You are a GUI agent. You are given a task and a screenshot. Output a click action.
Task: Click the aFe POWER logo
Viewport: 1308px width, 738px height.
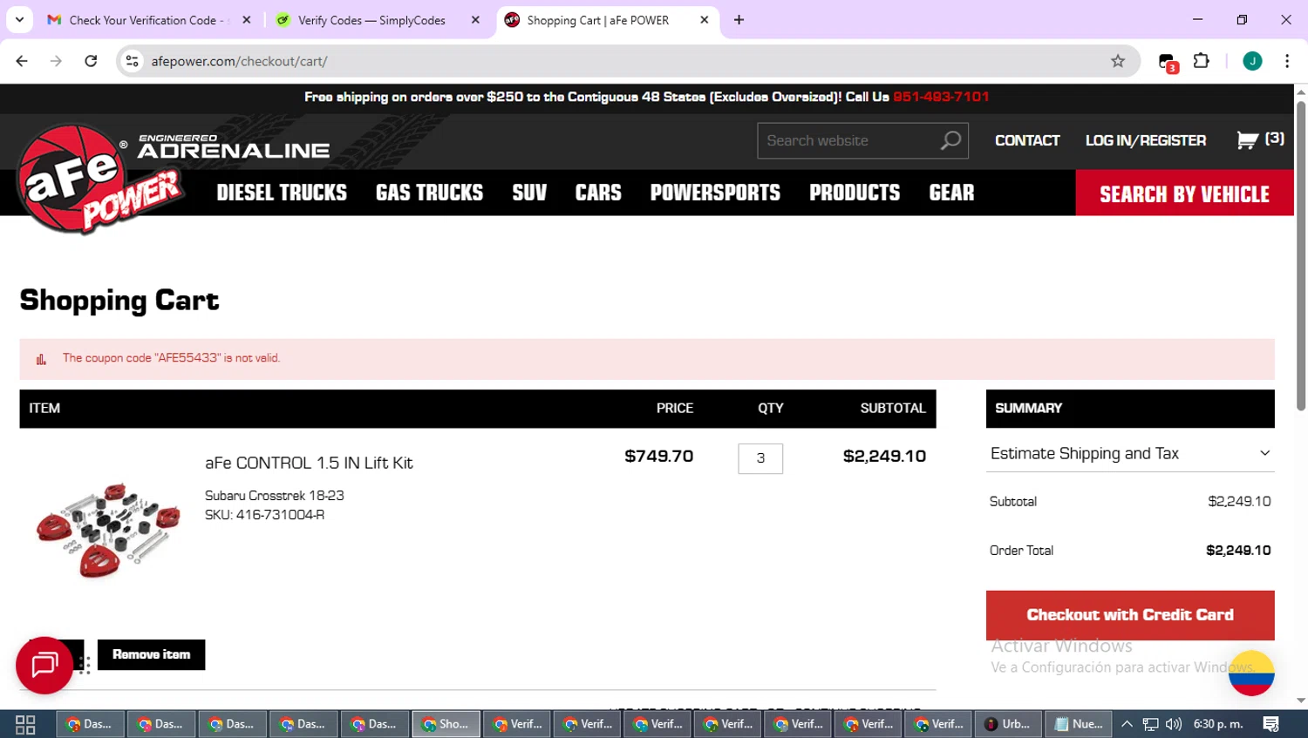100,180
